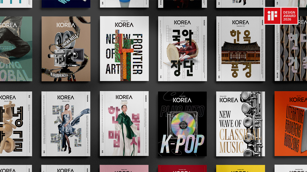Open the Cinema Reels magazine cover
Viewport: 307px width, 172px height.
coord(66,49)
